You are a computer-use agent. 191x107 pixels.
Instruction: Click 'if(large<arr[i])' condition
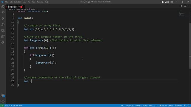[x=42, y=55]
